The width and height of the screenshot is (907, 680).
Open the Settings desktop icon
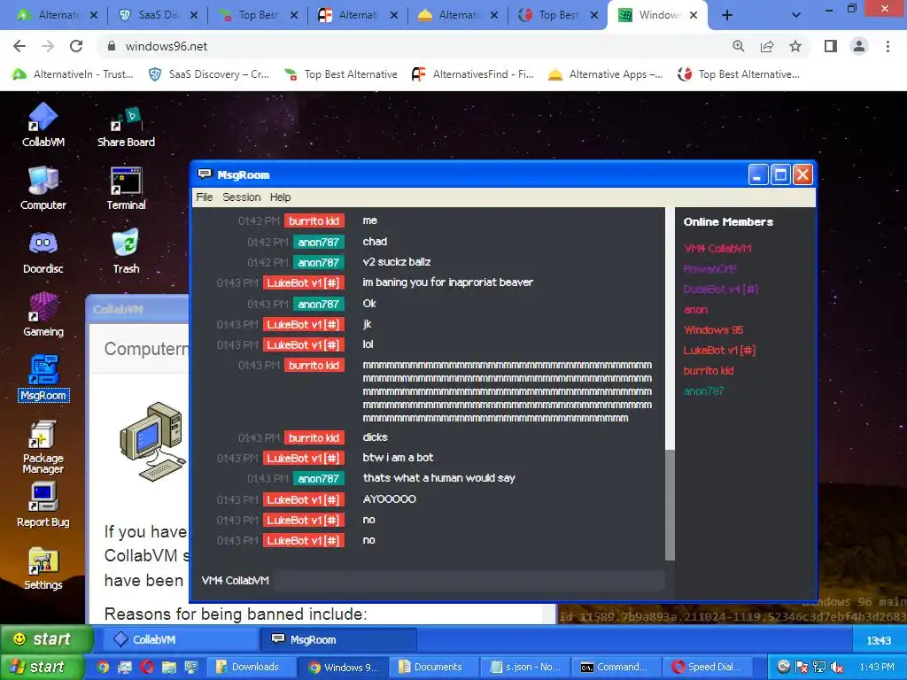[43, 568]
